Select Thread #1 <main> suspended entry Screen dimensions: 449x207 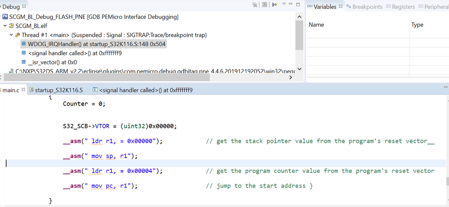[x=114, y=35]
